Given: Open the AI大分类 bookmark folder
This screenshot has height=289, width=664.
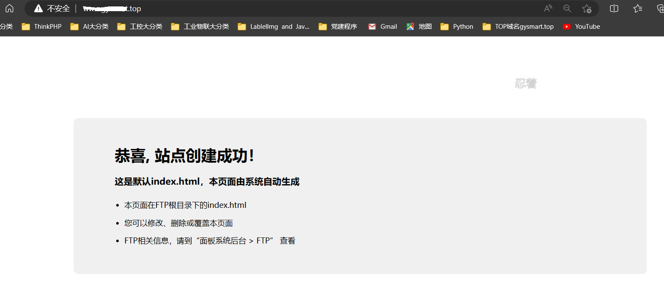Looking at the screenshot, I should [89, 27].
